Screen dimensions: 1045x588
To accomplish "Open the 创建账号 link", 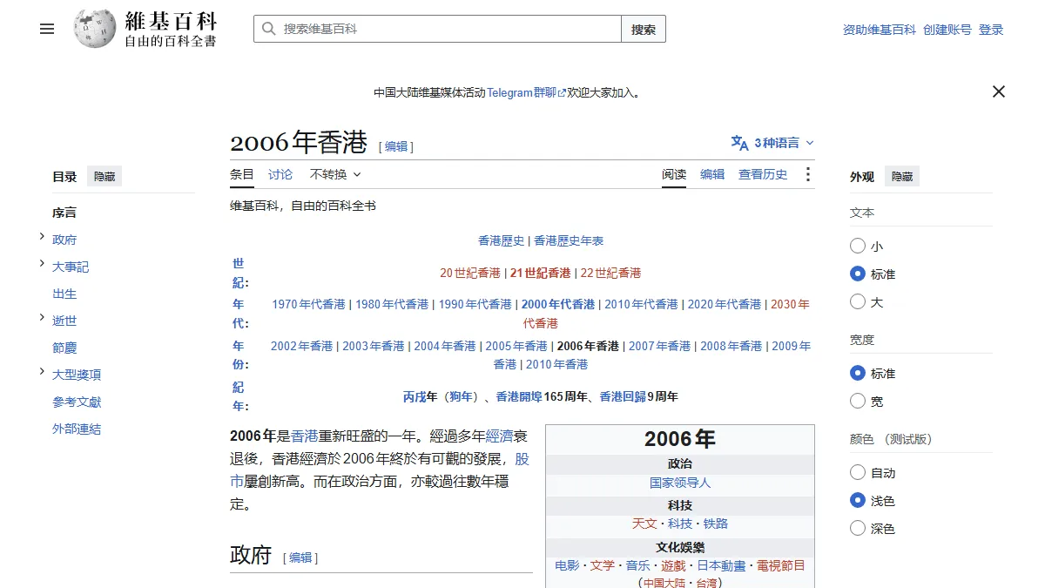I will pos(947,30).
